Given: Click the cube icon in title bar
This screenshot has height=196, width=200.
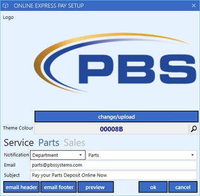Looking at the screenshot, I should coord(5,6).
